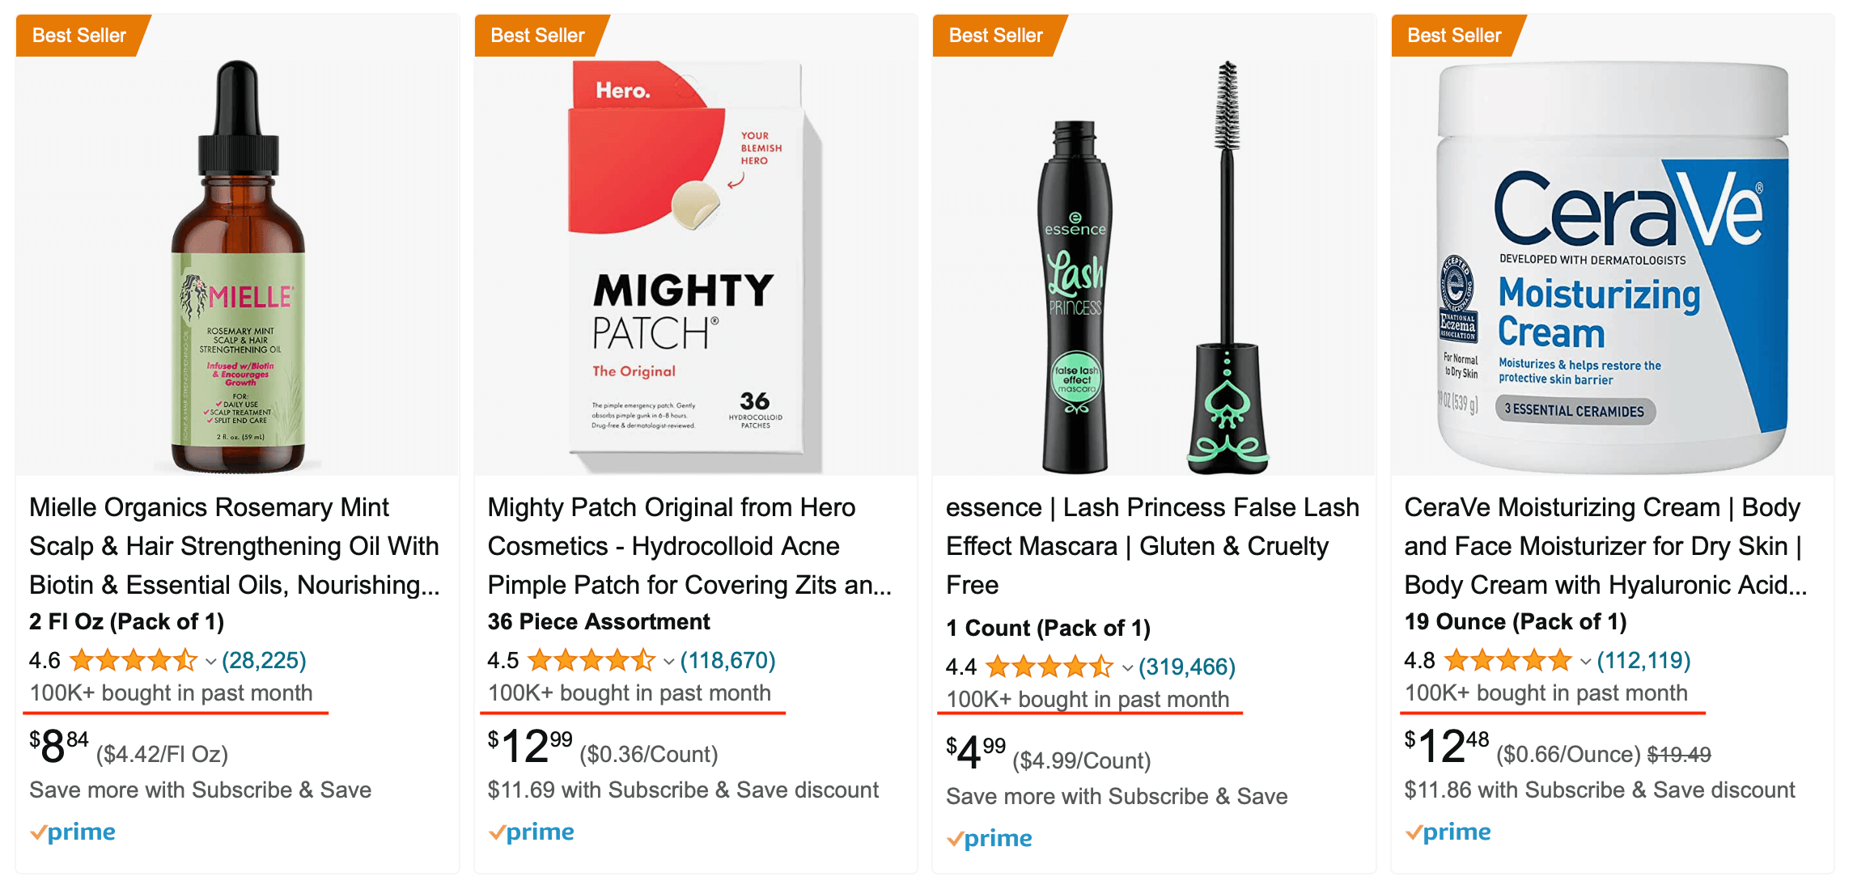The width and height of the screenshot is (1853, 885).
Task: Open Mighty Patch Original title link
Action: (x=690, y=546)
